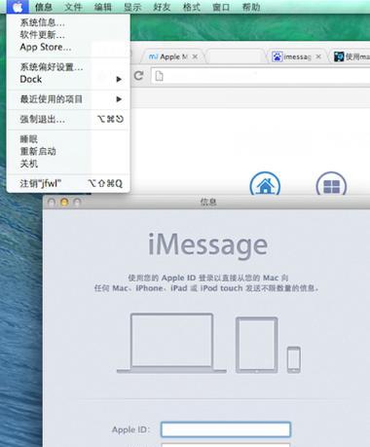Expand the Dock submenu arrow

[x=119, y=79]
